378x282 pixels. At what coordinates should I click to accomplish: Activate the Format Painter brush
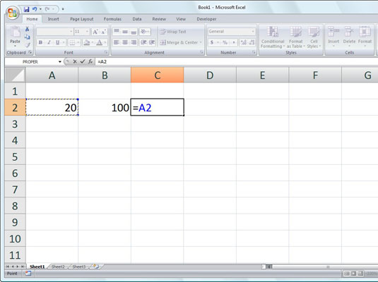pos(28,44)
